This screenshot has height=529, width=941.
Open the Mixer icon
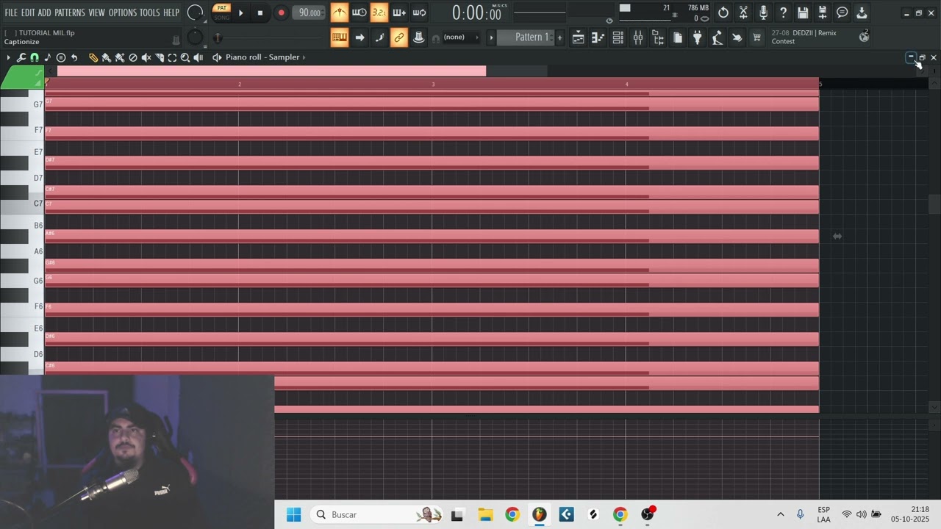[638, 38]
